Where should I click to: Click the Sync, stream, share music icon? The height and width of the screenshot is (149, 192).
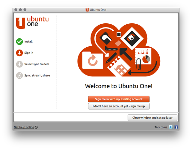(19, 75)
